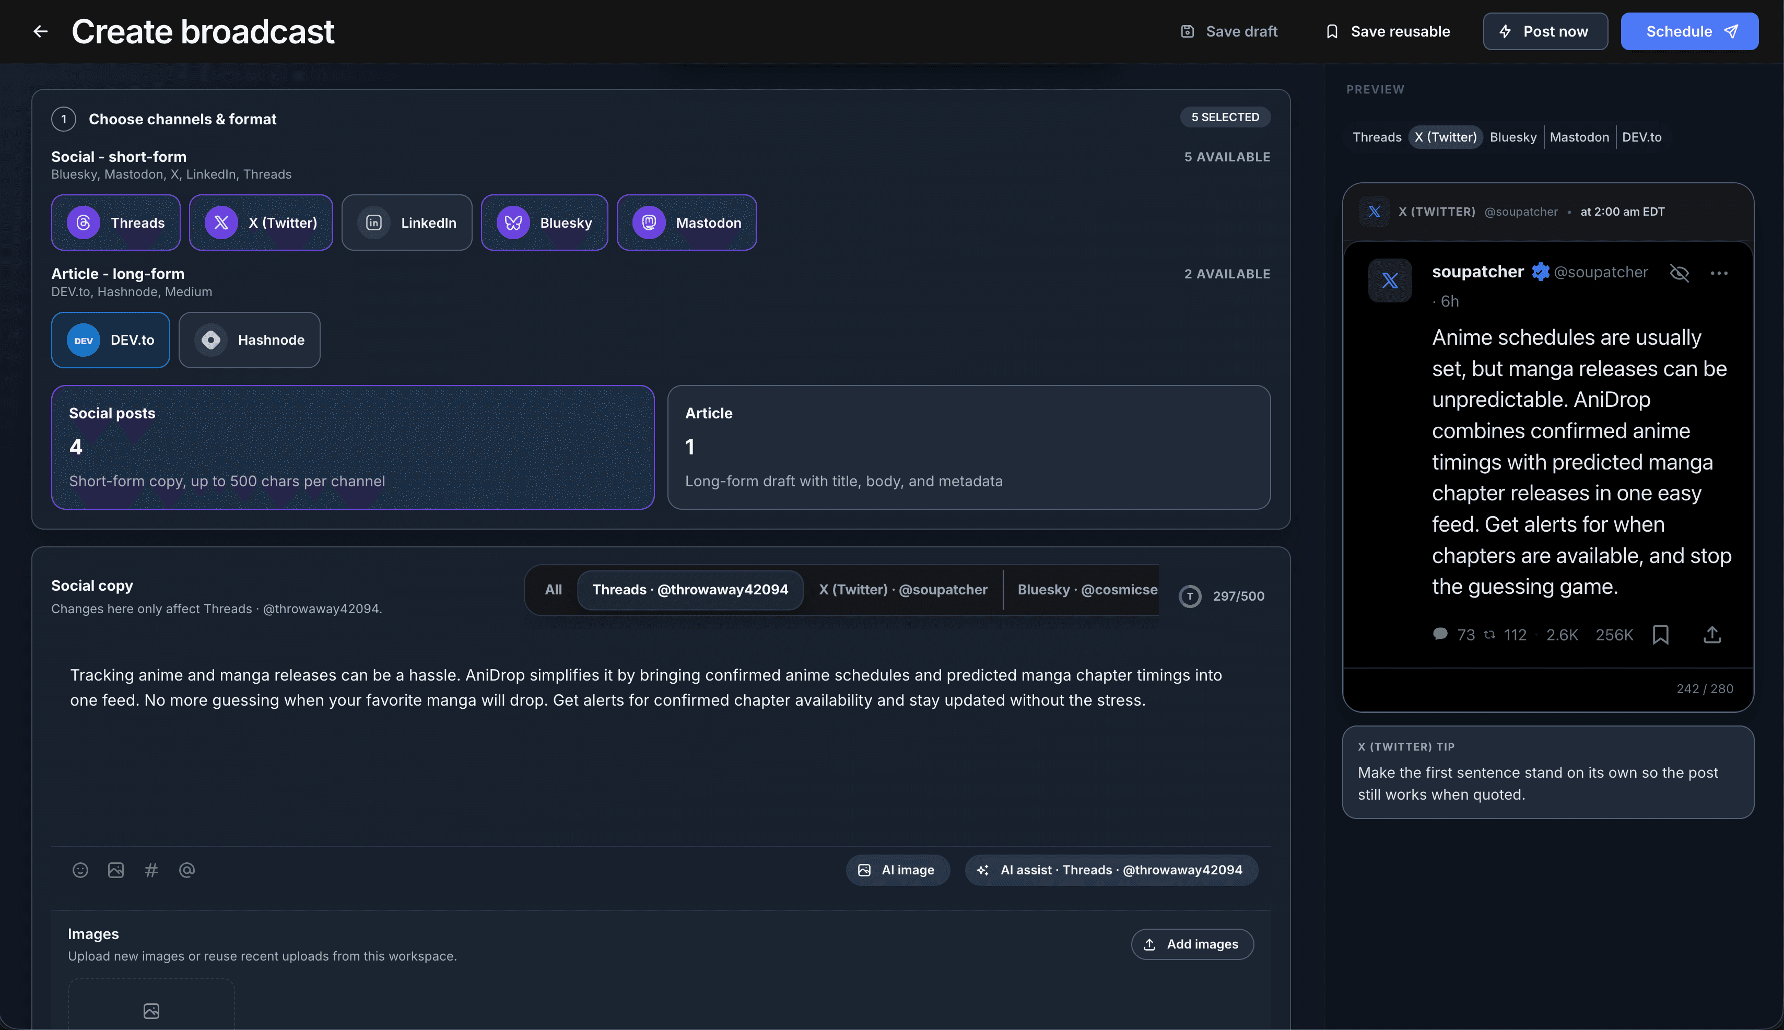Click Add images in the Images section
This screenshot has width=1784, height=1030.
click(x=1192, y=944)
